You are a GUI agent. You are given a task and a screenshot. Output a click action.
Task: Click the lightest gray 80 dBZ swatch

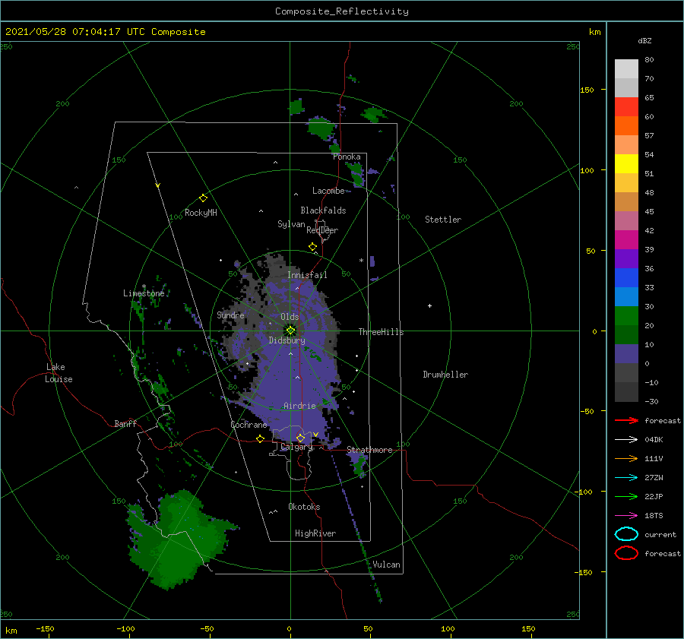[x=626, y=68]
